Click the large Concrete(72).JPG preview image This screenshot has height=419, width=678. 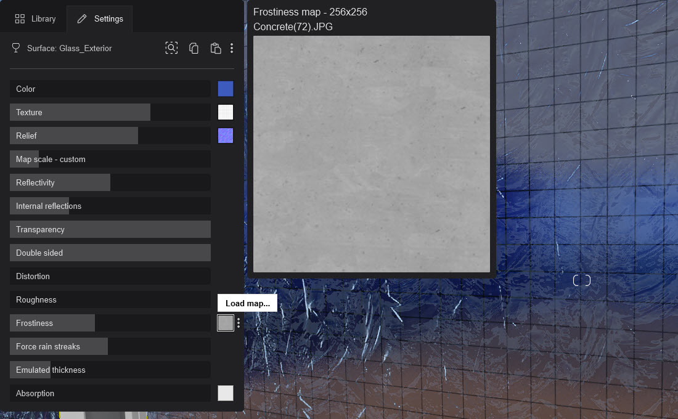(372, 154)
